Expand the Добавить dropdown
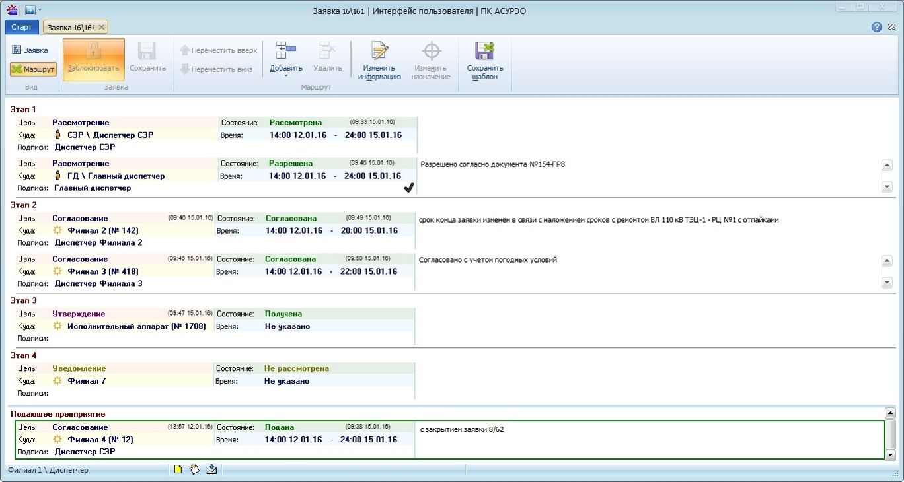 (286, 75)
